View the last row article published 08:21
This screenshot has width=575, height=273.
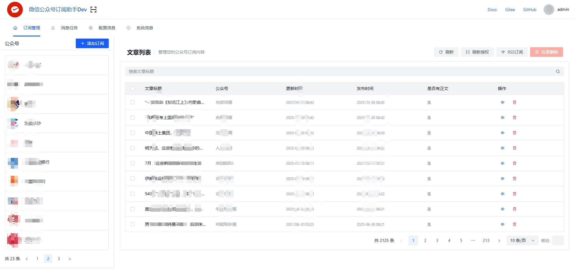pos(503,224)
